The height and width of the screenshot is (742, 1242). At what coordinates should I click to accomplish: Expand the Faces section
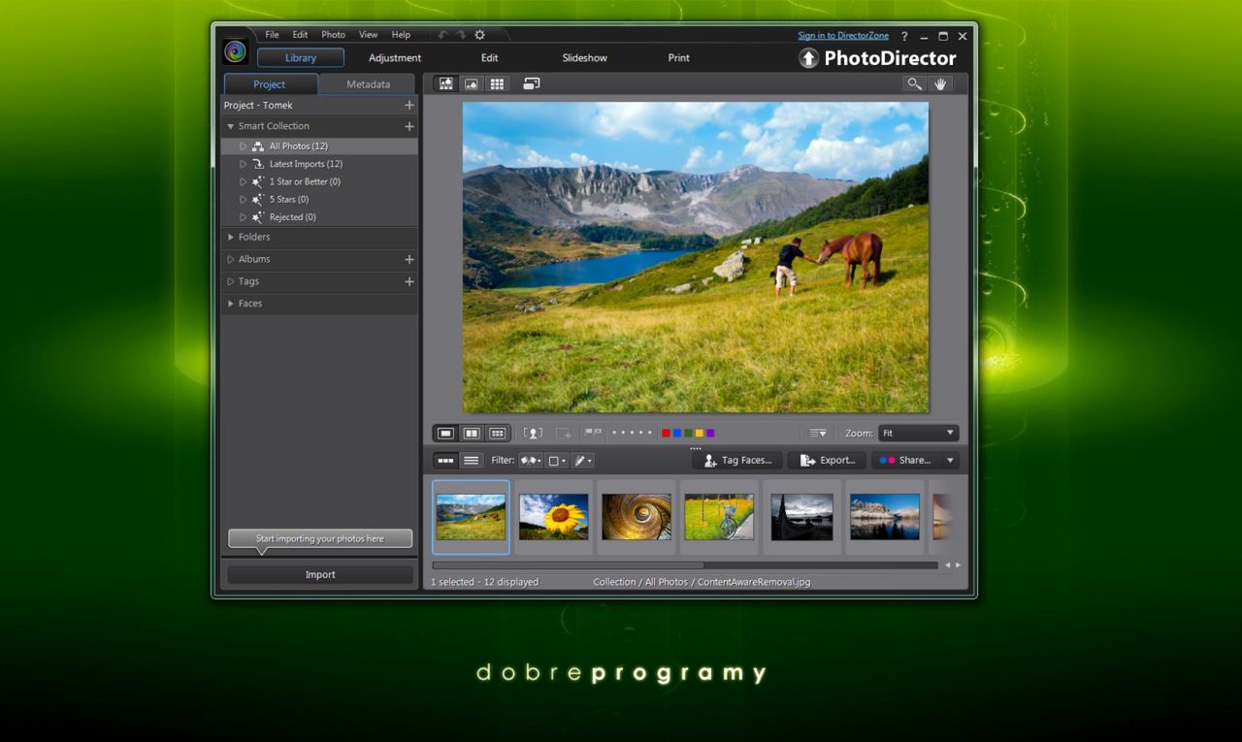click(231, 304)
